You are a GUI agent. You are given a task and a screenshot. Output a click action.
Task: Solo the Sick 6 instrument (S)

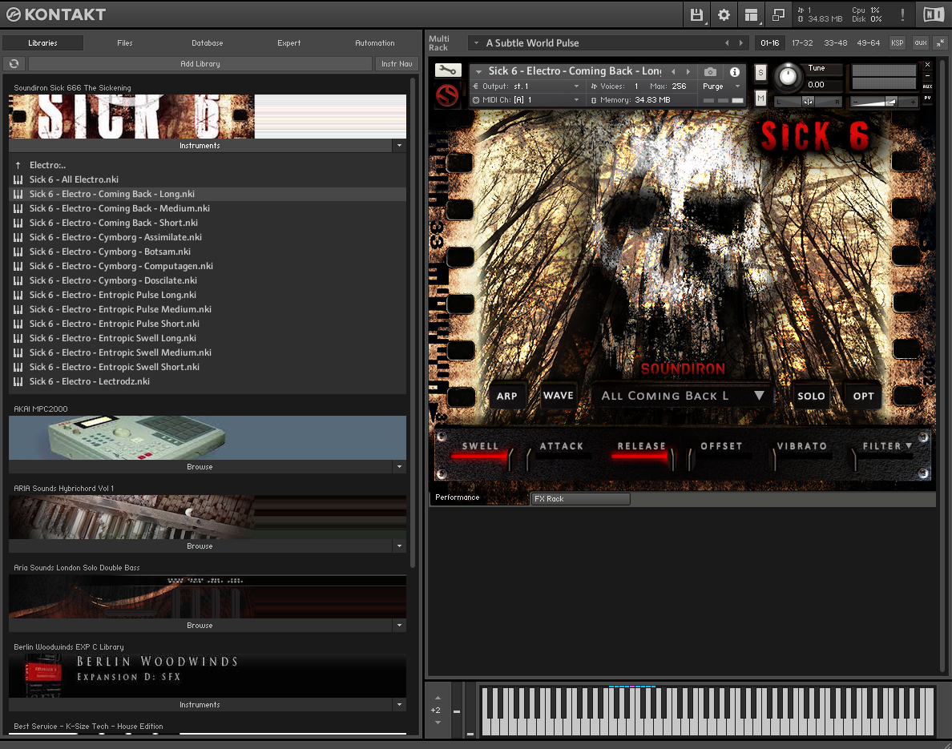point(760,73)
